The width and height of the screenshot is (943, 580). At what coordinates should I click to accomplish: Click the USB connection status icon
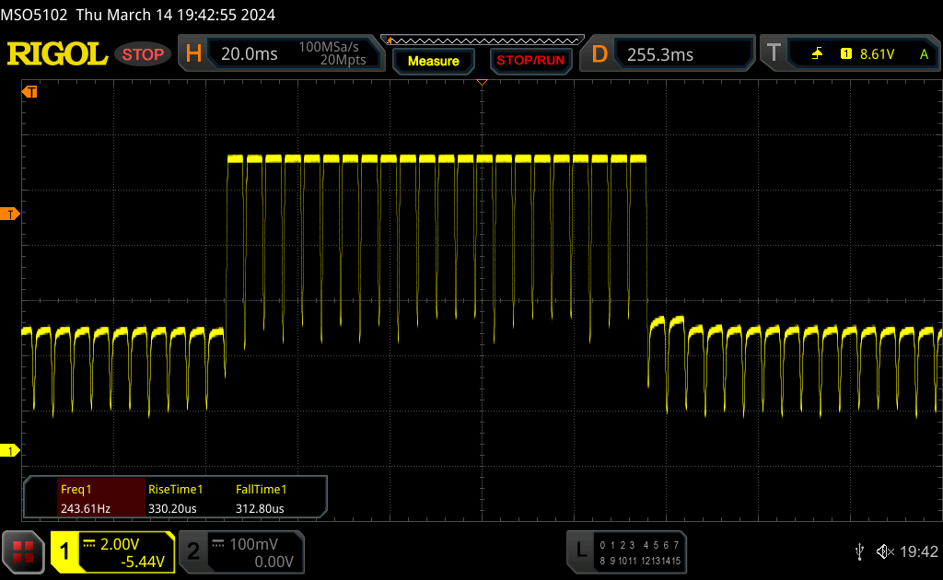(x=859, y=551)
